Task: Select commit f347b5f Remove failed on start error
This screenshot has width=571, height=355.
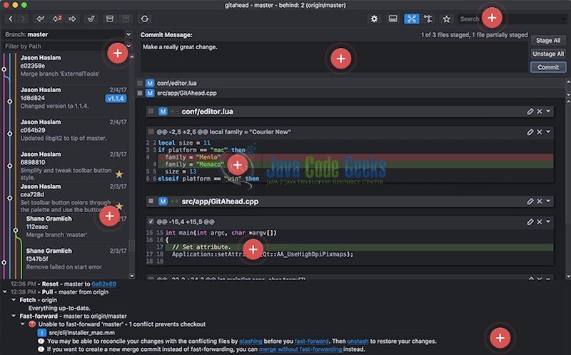Action: pos(75,259)
